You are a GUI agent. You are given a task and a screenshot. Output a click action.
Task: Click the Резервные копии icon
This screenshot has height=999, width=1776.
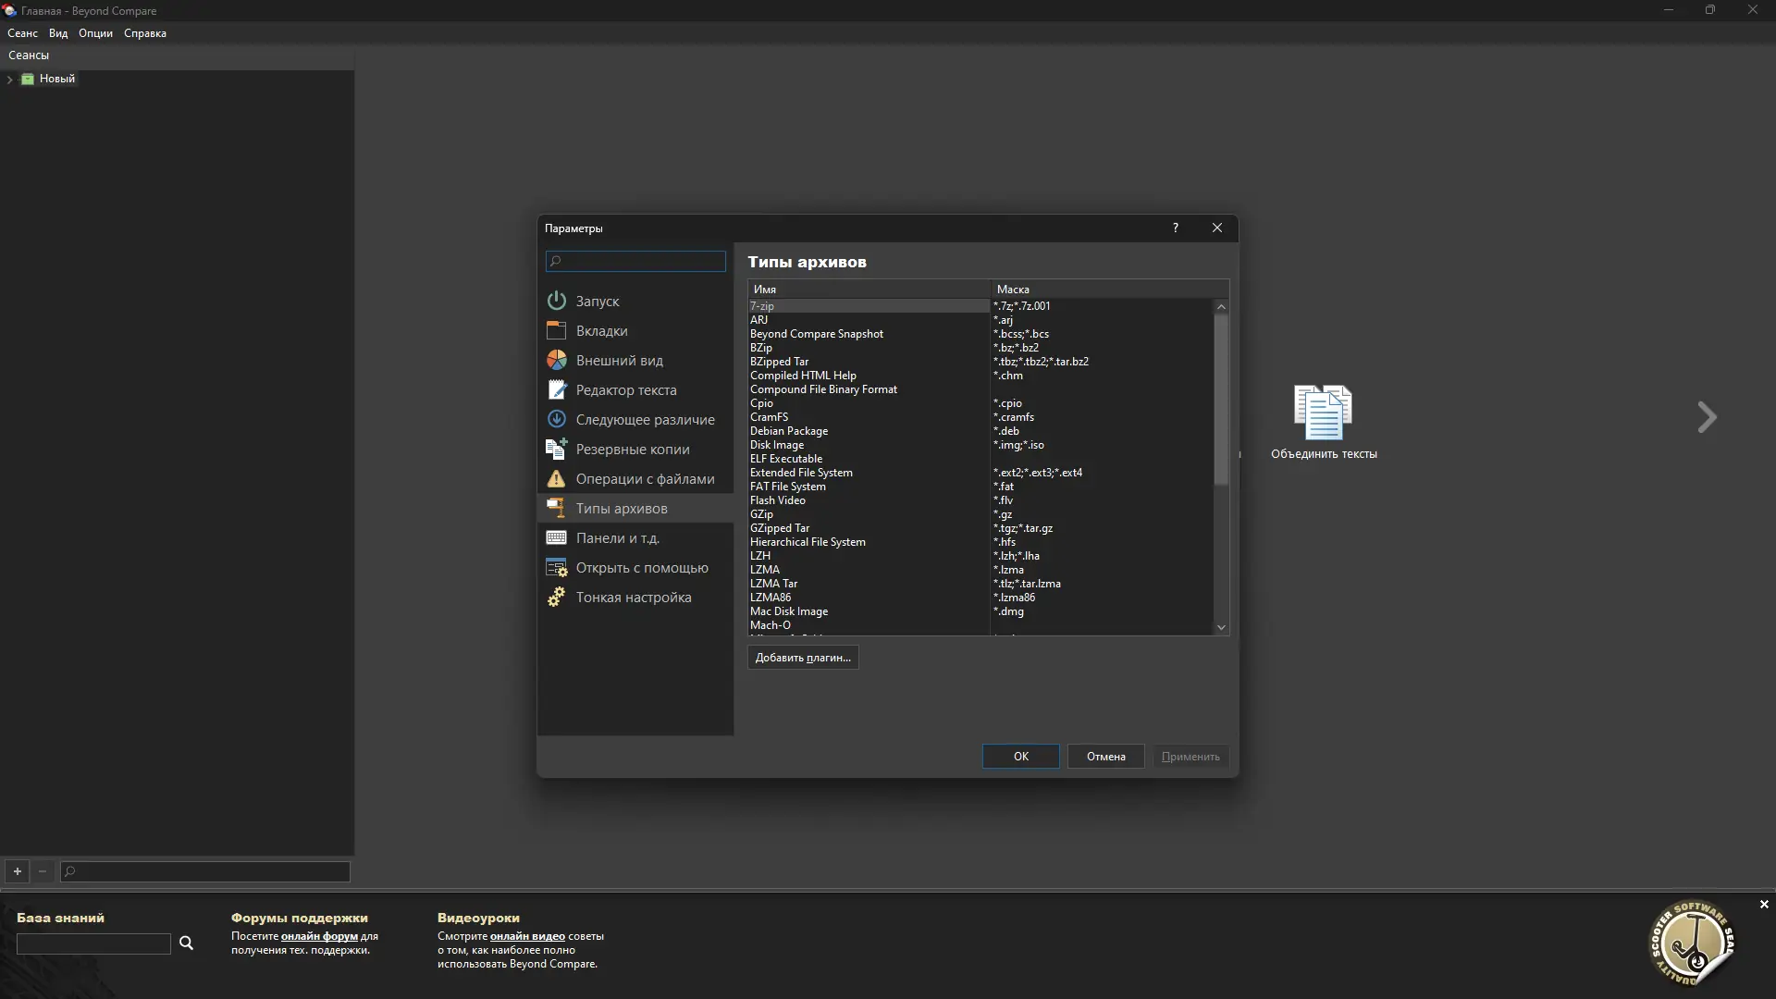coord(556,449)
